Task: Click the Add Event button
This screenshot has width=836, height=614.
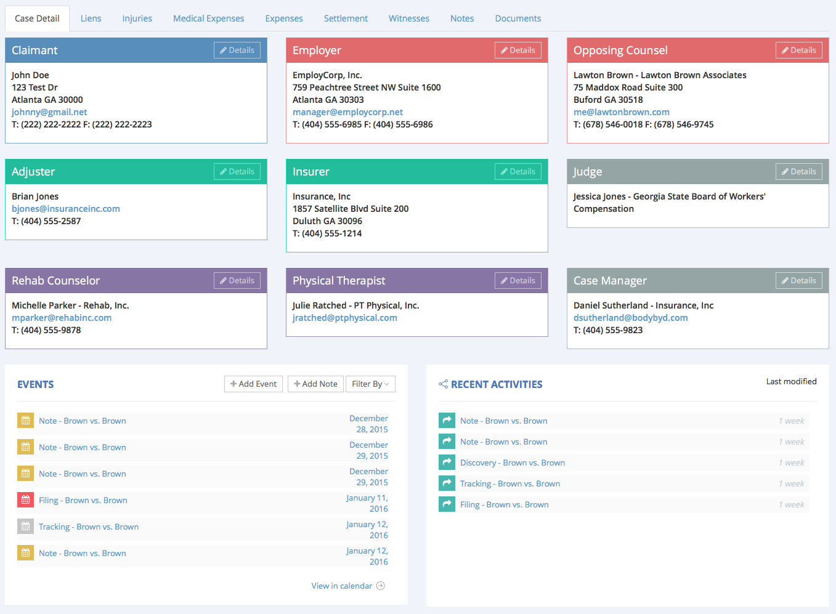Action: tap(253, 384)
